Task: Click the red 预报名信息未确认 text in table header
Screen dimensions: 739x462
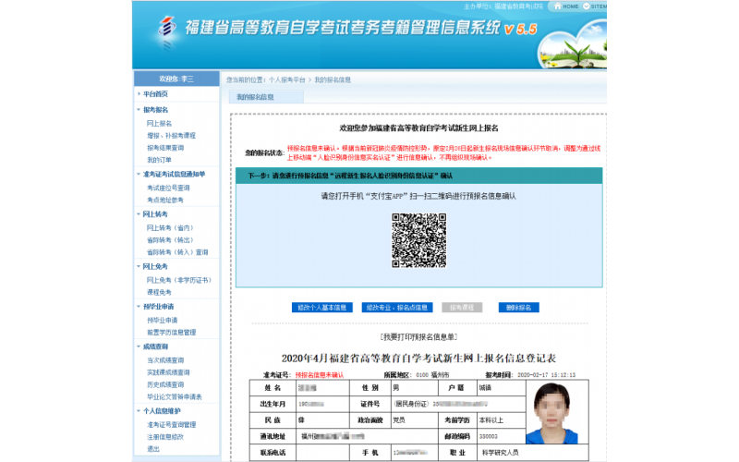Action: (320, 375)
